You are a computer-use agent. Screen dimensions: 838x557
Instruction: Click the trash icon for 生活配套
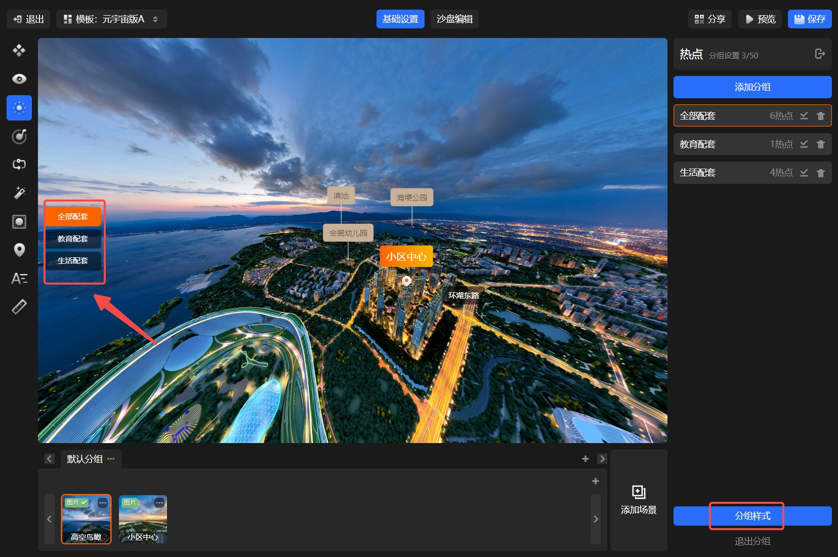pyautogui.click(x=820, y=173)
